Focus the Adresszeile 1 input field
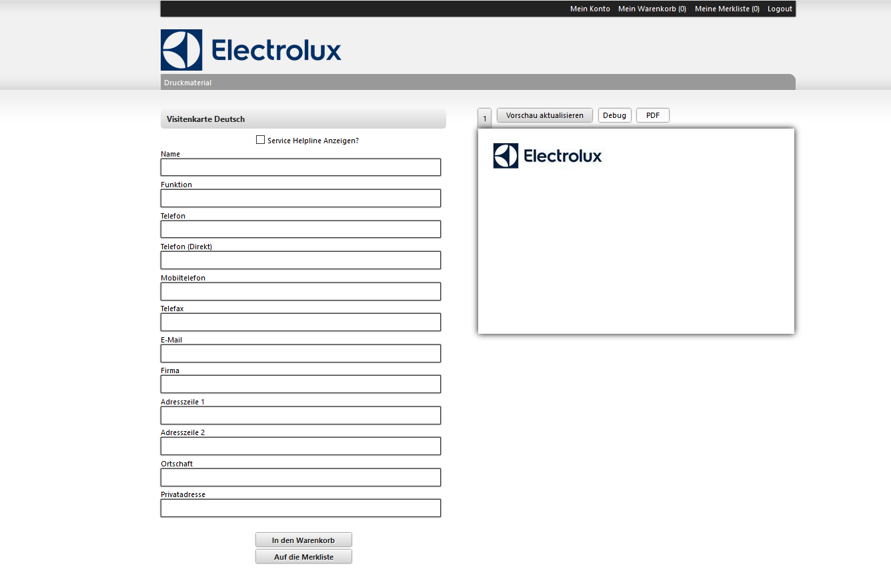The image size is (891, 571). (301, 415)
